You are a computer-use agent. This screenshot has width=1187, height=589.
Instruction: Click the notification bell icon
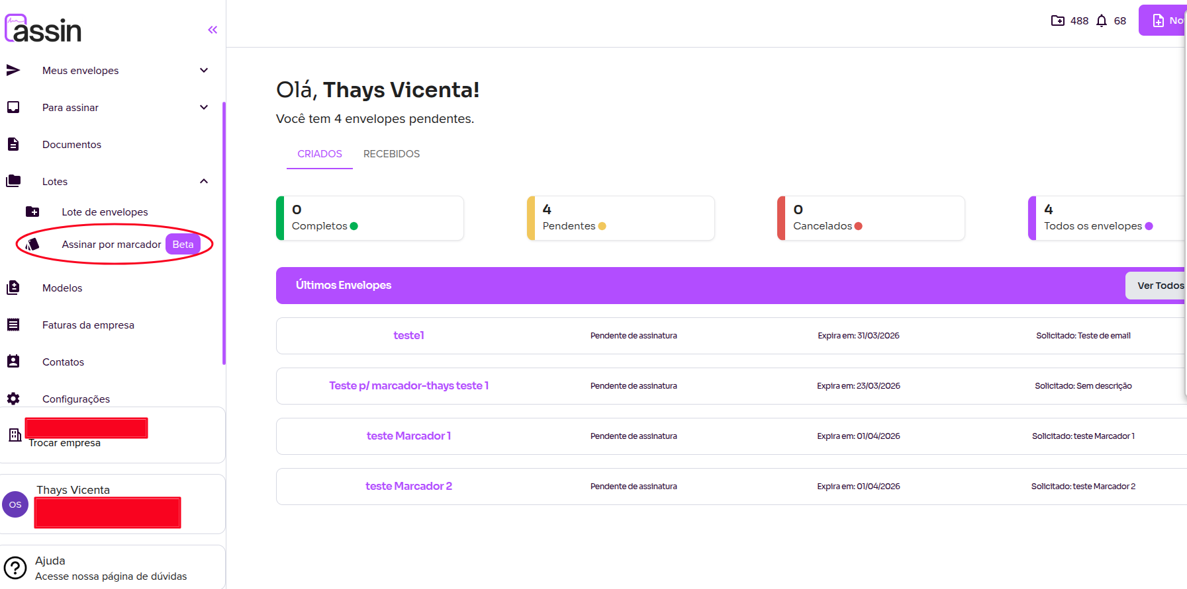tap(1101, 21)
